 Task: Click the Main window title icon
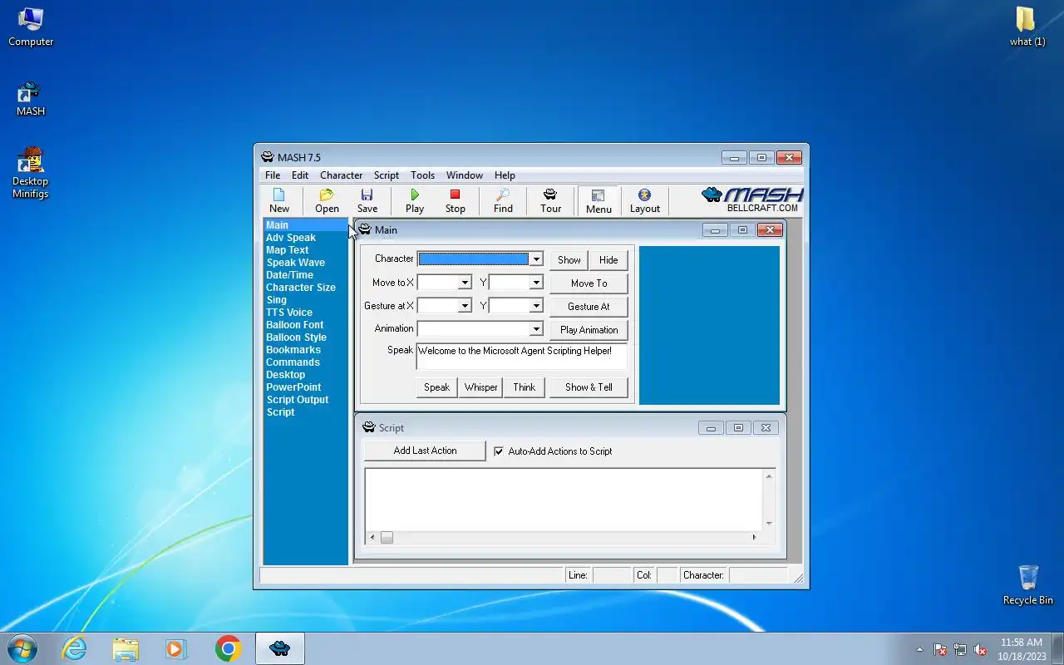[365, 229]
